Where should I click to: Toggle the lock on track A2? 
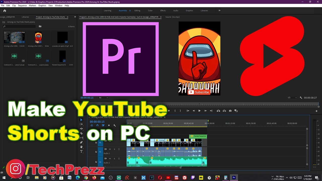[96, 162]
